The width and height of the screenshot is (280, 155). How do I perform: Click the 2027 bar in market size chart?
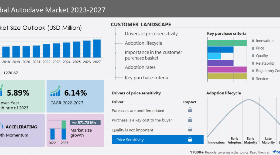pyautogui.click(x=97, y=48)
